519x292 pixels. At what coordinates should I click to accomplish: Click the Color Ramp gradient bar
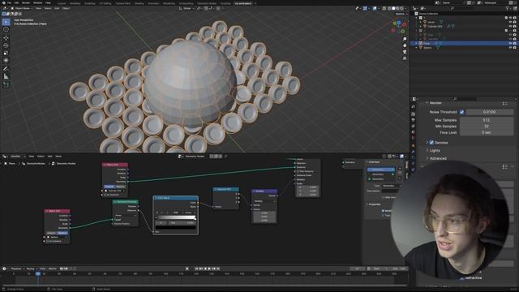176,218
